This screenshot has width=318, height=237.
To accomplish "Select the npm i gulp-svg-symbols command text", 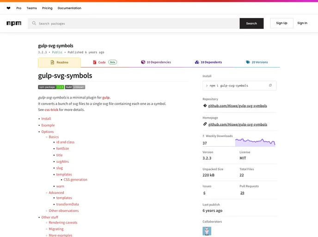I will pyautogui.click(x=229, y=86).
